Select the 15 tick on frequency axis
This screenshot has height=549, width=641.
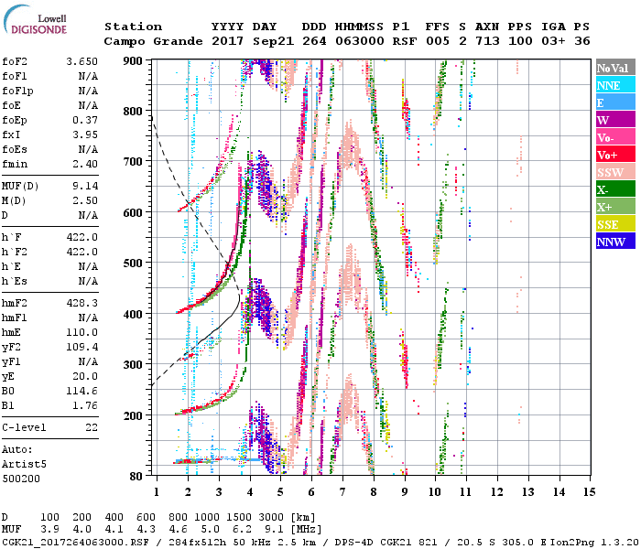588,493
